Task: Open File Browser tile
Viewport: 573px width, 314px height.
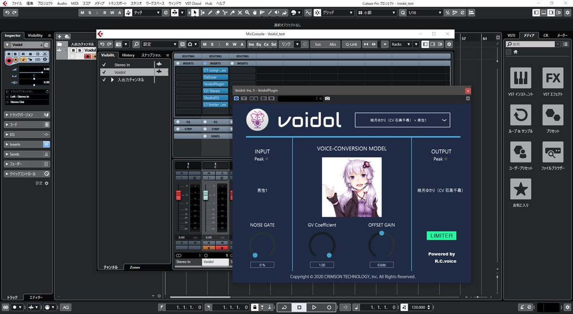Action: pos(553,152)
